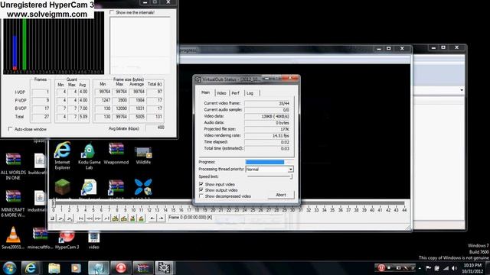Viewport: 490px width, 275px height.
Task: Go to previous key frame in VirtualDub toolbar
Action: (x=115, y=218)
